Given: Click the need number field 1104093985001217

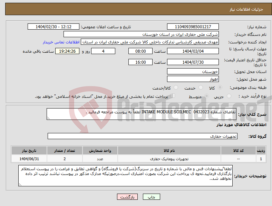Looking at the screenshot, I should 193,27.
